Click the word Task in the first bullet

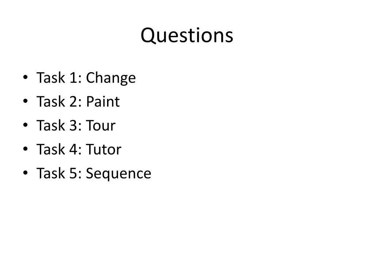click(50, 77)
